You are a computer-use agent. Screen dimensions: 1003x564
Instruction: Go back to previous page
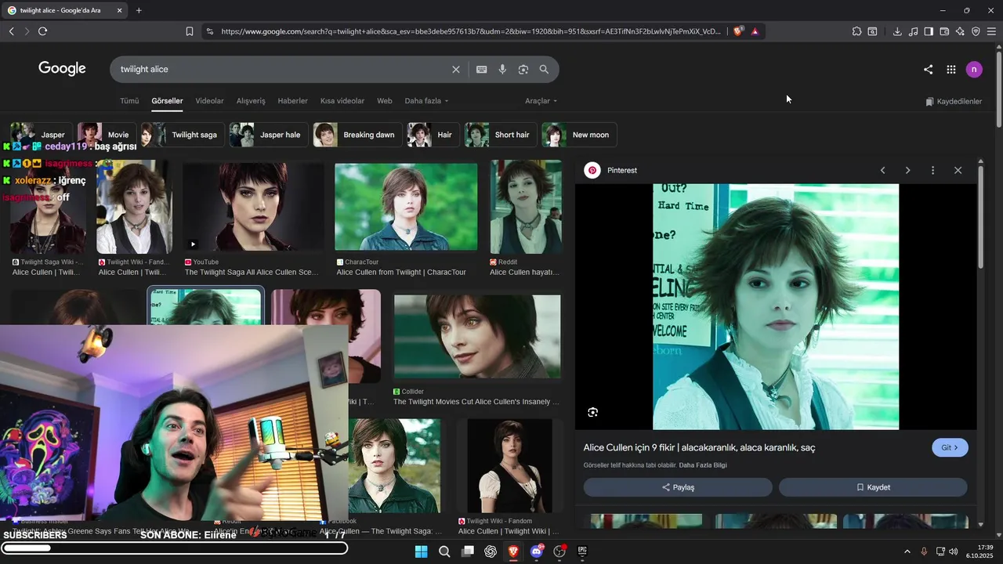coord(11,31)
